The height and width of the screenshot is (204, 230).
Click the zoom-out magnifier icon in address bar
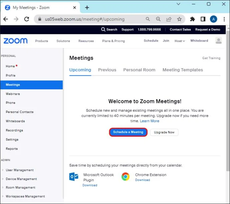pos(158,19)
